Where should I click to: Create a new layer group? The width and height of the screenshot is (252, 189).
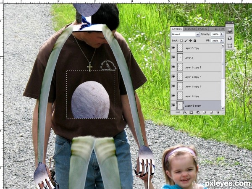click(x=205, y=112)
